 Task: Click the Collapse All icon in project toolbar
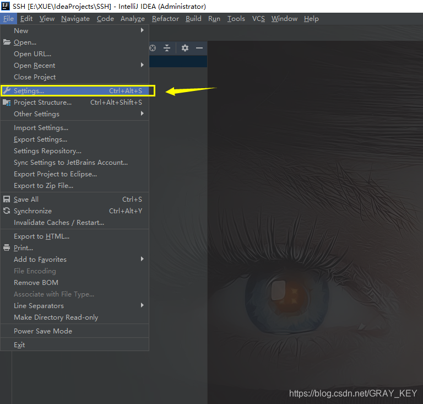click(x=167, y=48)
